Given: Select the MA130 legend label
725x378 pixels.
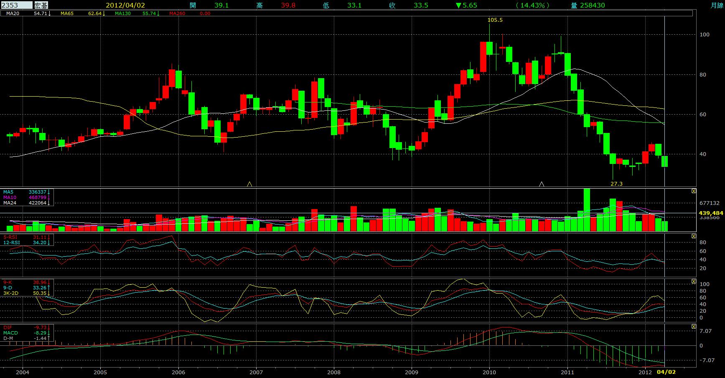Looking at the screenshot, I should tap(123, 13).
